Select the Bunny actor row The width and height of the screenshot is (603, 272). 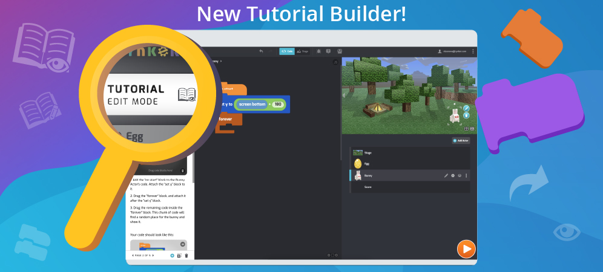[x=409, y=175]
